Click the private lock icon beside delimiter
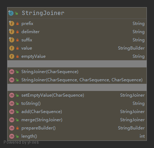154x148 pixels. point(17,32)
